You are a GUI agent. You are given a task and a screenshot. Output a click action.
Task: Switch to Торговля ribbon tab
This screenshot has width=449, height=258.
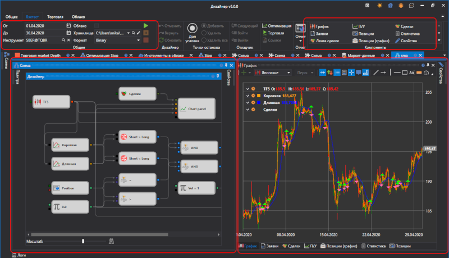click(55, 17)
